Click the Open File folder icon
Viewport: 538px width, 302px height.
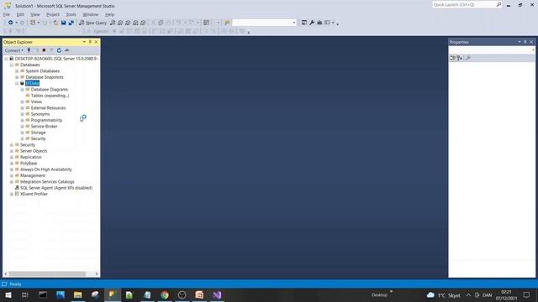click(55, 23)
